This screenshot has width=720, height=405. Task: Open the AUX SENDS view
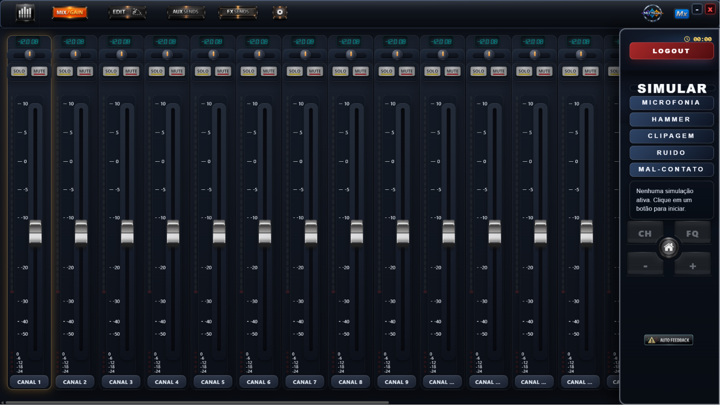[x=186, y=12]
